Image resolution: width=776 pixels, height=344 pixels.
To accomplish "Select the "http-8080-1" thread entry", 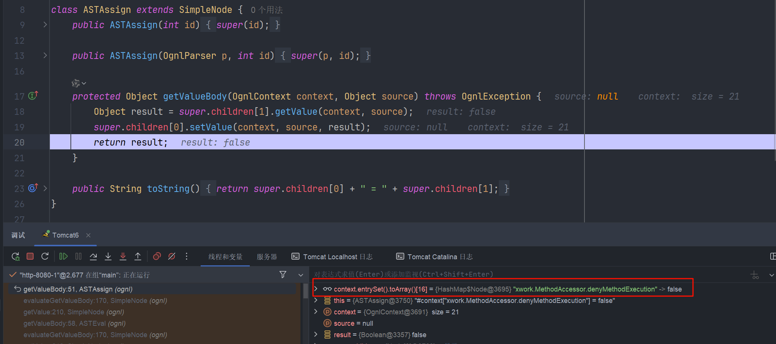I will [x=85, y=275].
